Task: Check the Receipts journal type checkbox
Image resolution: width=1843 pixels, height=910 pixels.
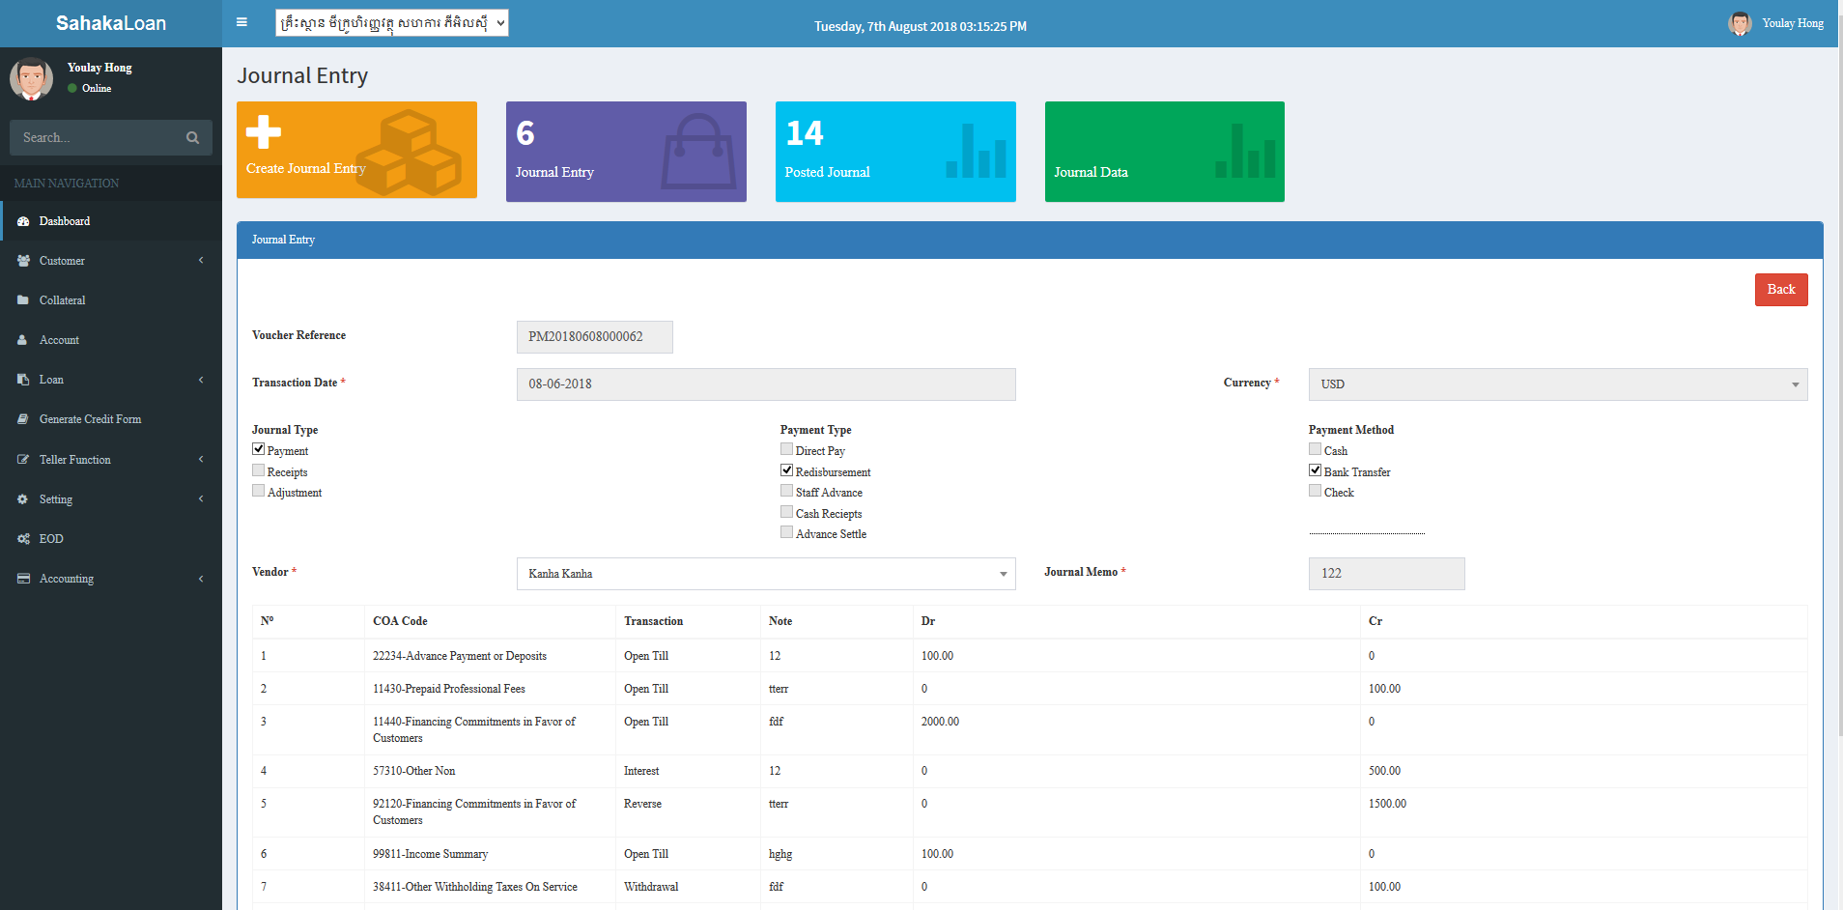Action: click(258, 470)
